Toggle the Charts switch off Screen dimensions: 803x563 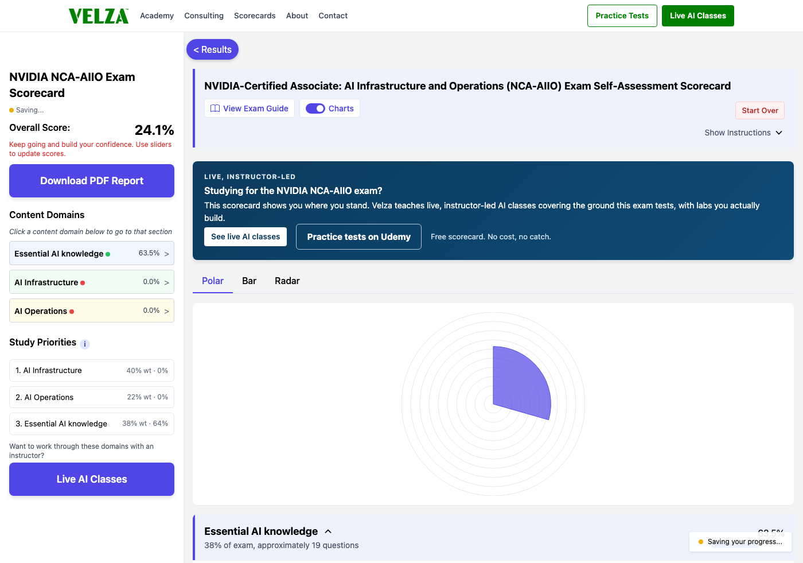pos(315,108)
